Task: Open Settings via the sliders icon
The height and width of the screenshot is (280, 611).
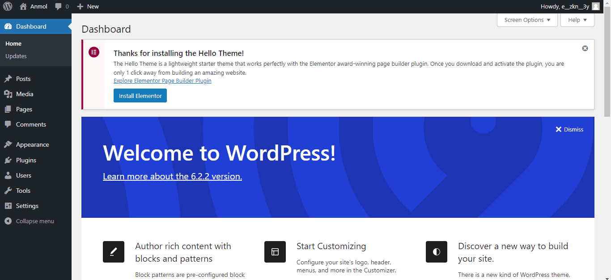Action: (x=8, y=205)
